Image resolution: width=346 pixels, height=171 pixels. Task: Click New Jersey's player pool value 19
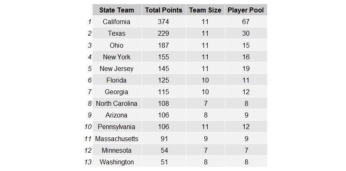pos(246,68)
